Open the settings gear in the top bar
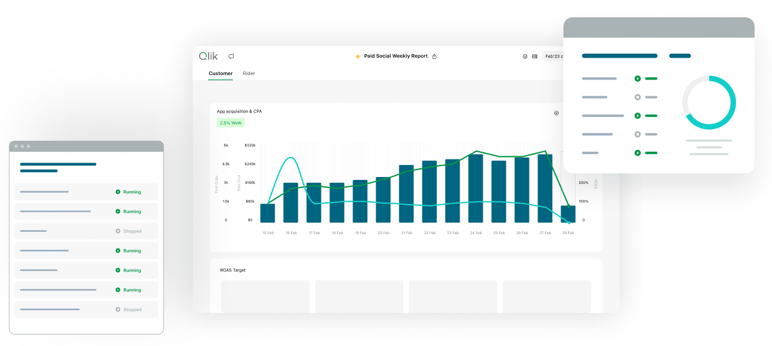This screenshot has height=346, width=772. pos(525,56)
